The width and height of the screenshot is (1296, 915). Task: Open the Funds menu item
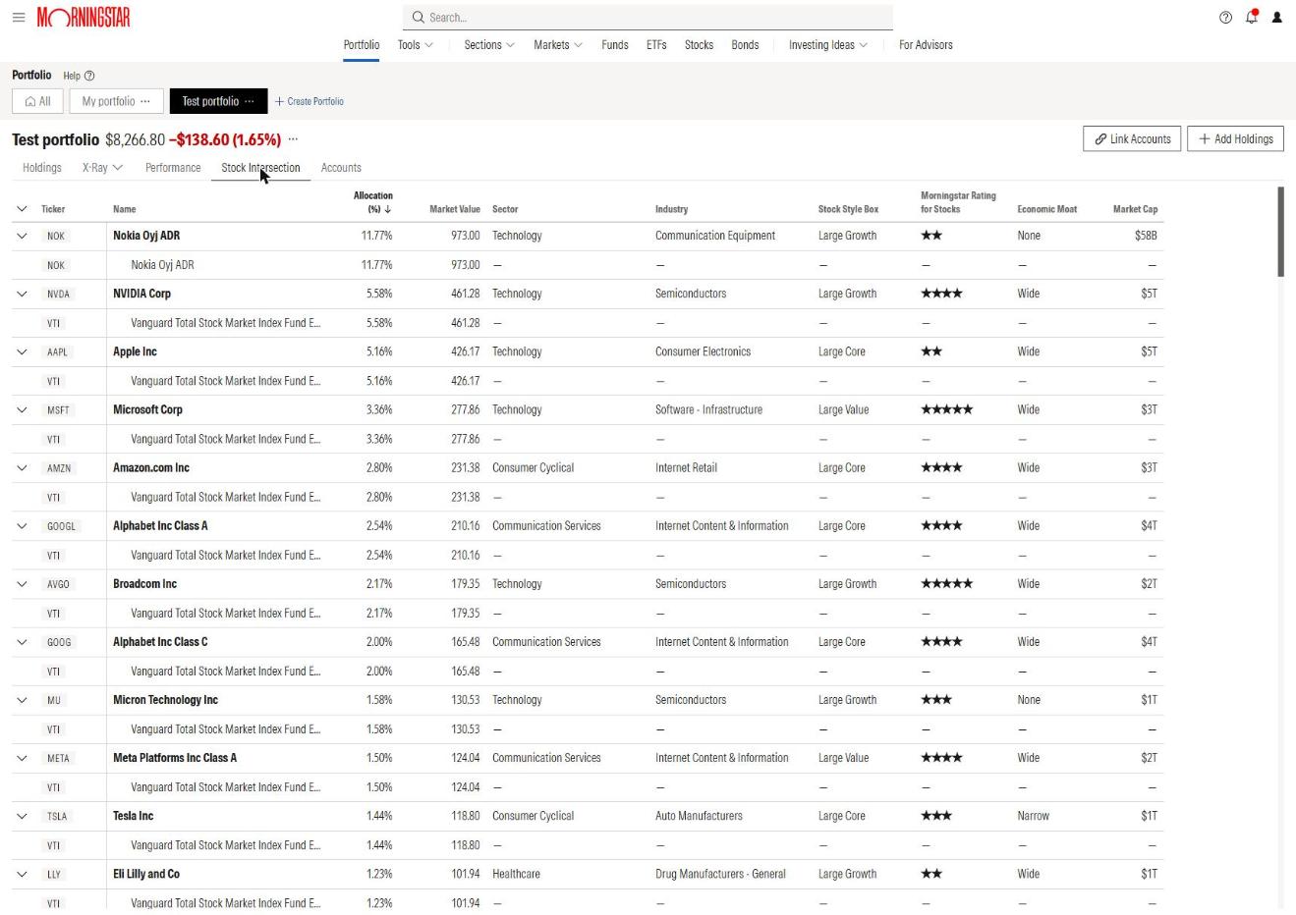(x=615, y=45)
